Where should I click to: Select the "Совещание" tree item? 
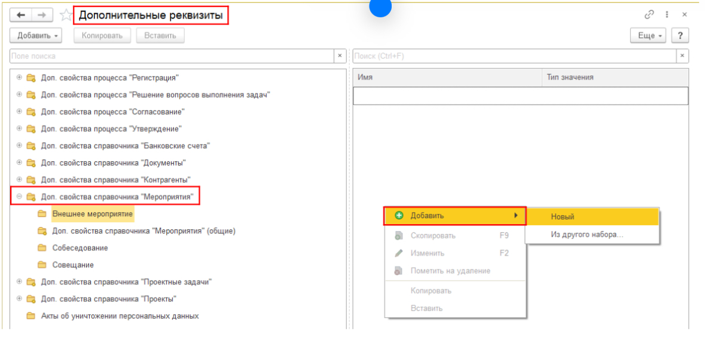pos(73,265)
